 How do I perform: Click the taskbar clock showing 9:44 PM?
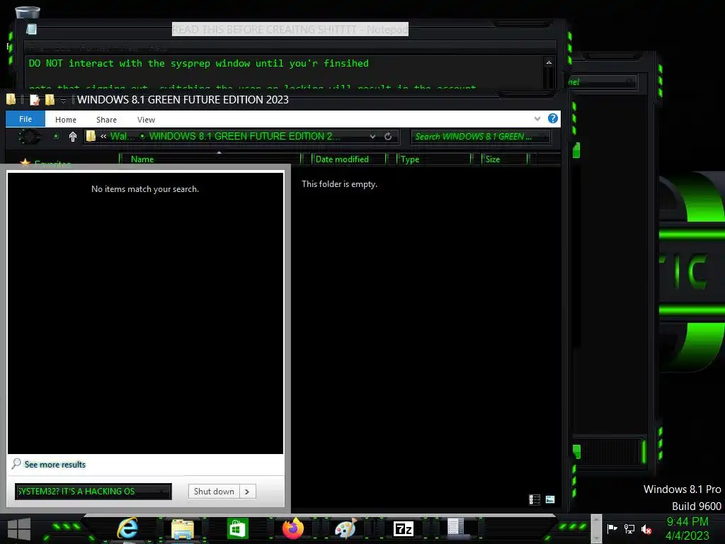tap(687, 522)
